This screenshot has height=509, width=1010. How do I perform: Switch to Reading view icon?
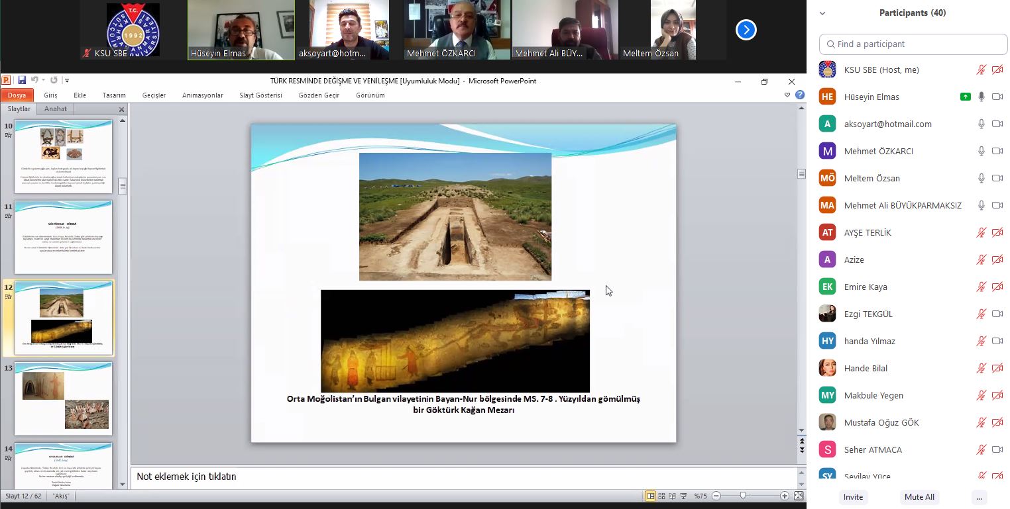point(672,496)
